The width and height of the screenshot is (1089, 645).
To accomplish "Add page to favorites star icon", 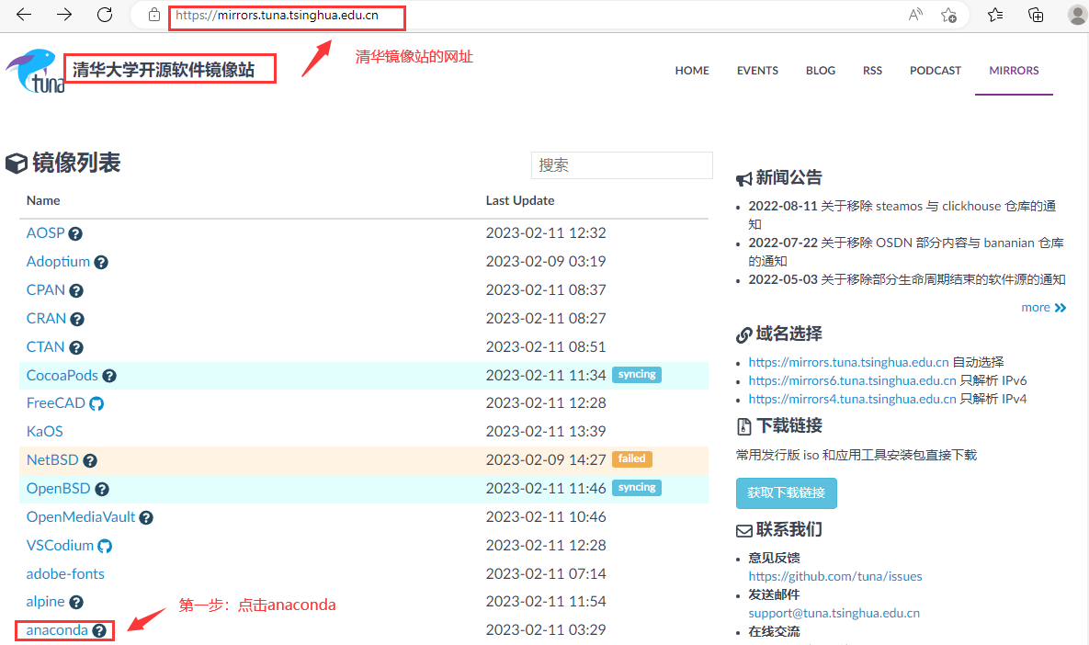I will point(948,15).
